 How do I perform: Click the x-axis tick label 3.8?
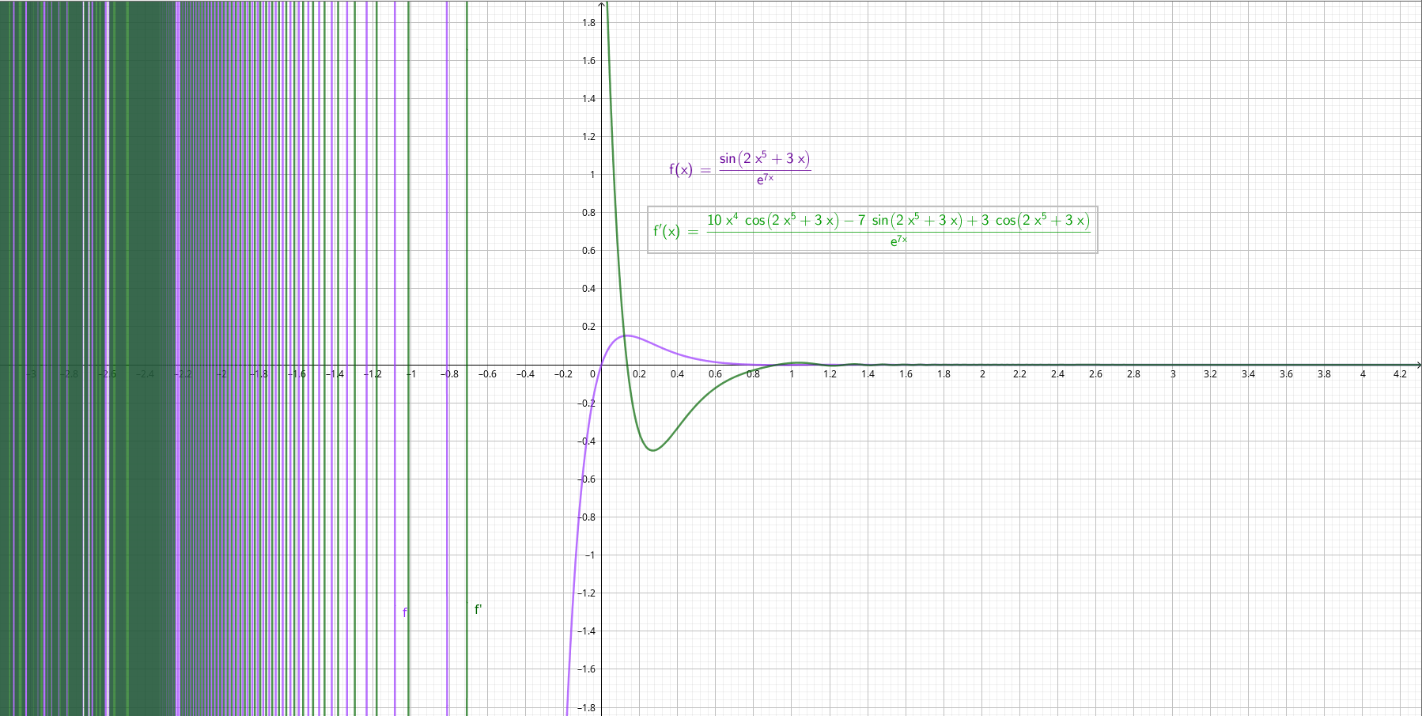coord(1324,374)
